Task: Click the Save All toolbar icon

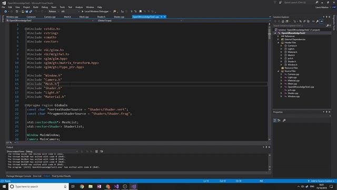Action: (31, 12)
